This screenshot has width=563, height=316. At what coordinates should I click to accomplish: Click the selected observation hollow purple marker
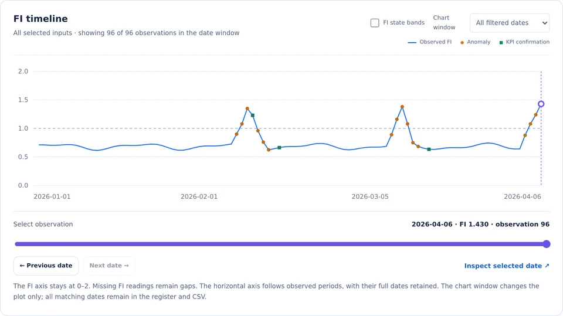click(541, 104)
